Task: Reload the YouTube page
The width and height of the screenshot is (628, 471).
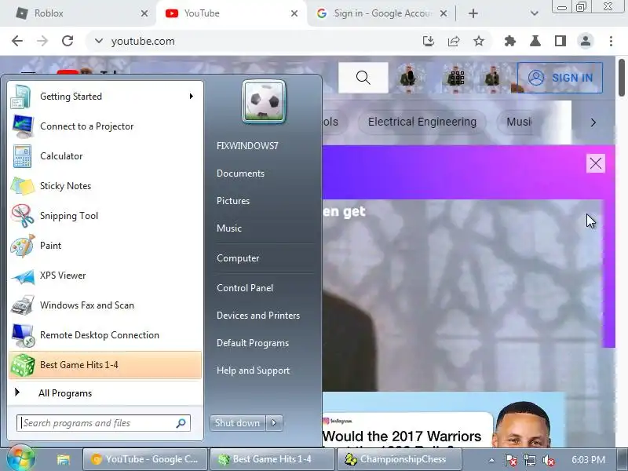Action: [x=68, y=41]
